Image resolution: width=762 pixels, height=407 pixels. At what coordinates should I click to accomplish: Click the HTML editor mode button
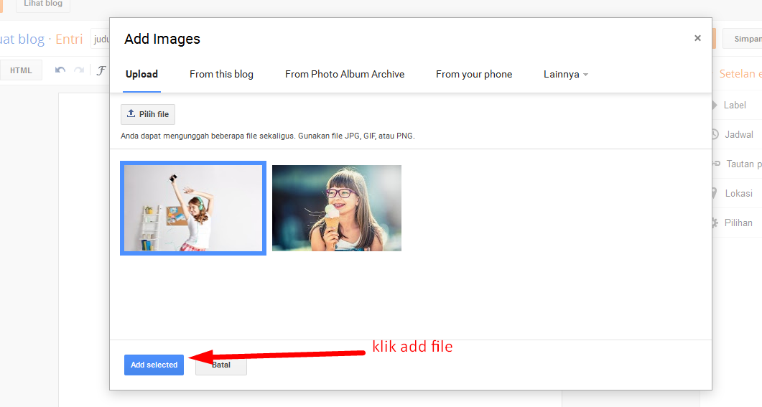click(x=21, y=70)
